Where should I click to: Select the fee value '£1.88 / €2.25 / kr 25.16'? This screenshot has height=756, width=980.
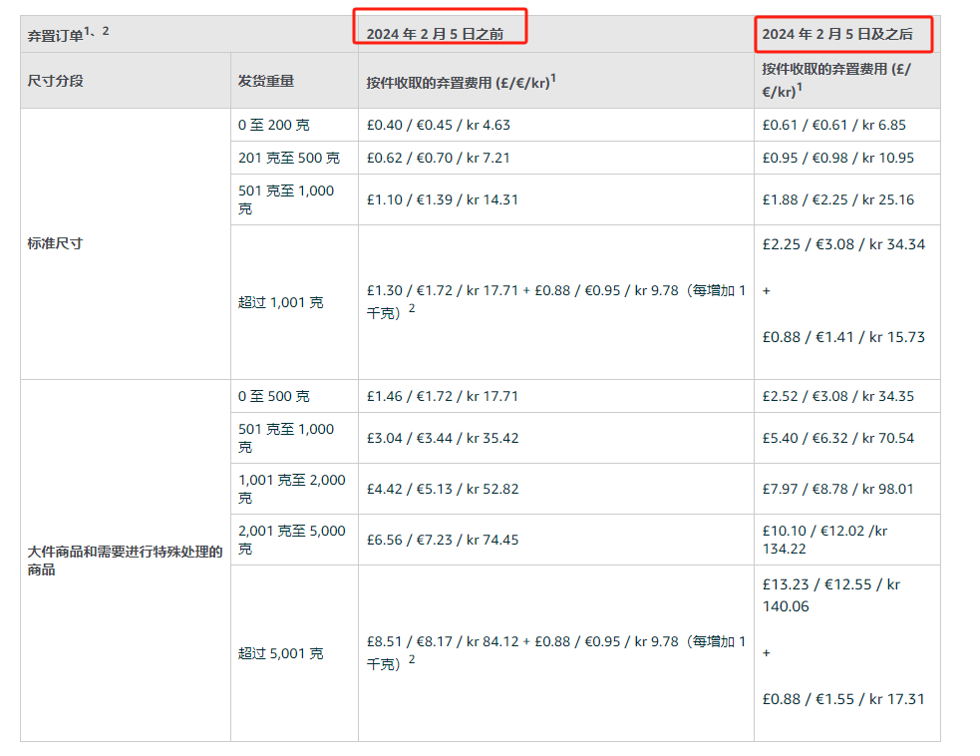pos(837,199)
